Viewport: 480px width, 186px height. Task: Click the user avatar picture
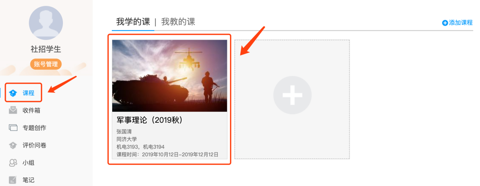pyautogui.click(x=46, y=23)
